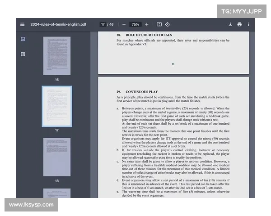Open page 16 thumbnail
Viewport: 271px width, 216px height.
[x=57, y=56]
